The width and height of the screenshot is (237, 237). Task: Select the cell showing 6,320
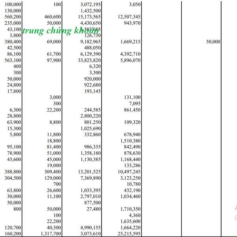coord(95,66)
